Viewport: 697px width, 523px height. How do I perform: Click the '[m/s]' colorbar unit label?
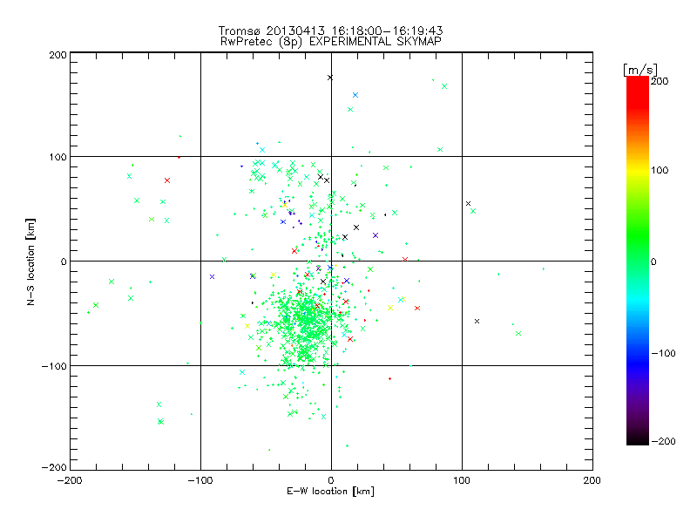click(639, 70)
